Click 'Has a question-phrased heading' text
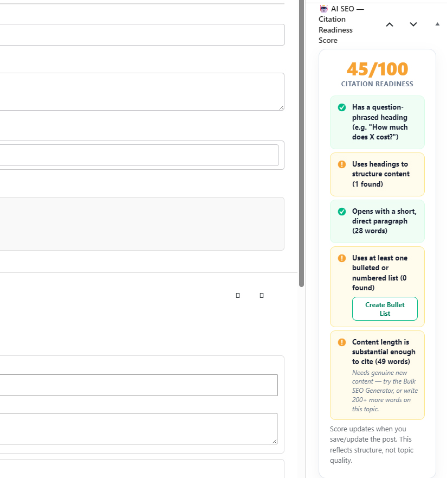 [x=380, y=122]
